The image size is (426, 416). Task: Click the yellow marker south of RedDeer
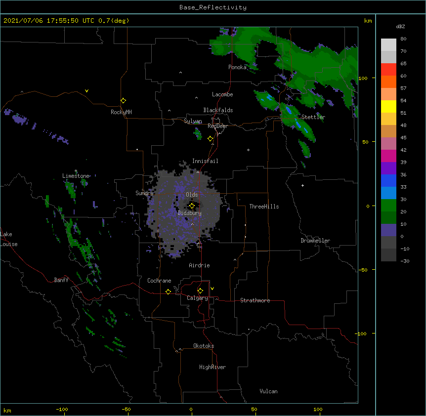[211, 139]
